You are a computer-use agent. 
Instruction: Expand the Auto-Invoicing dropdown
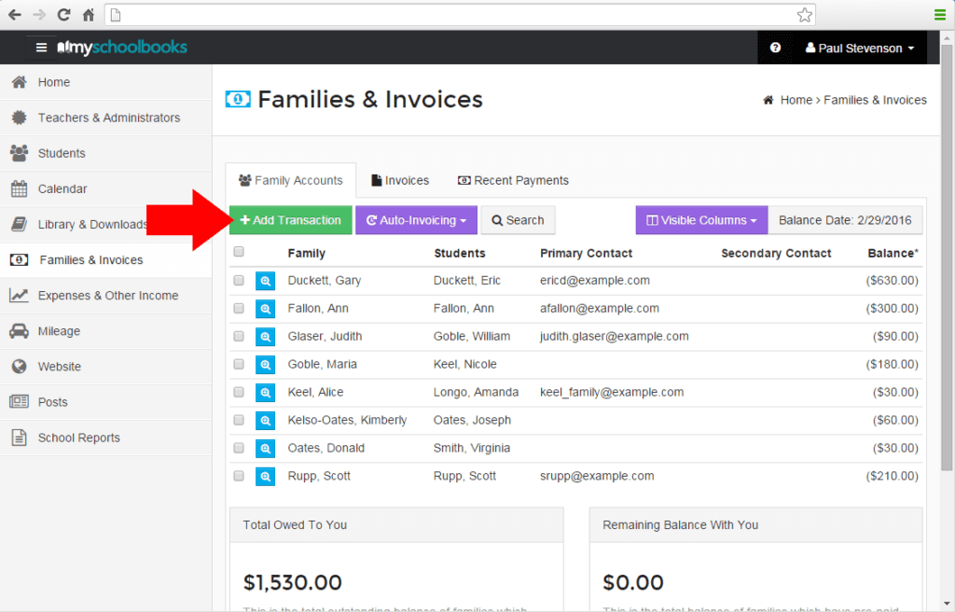tap(416, 220)
